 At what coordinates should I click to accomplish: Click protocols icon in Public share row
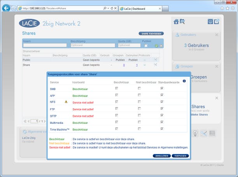point(145,60)
